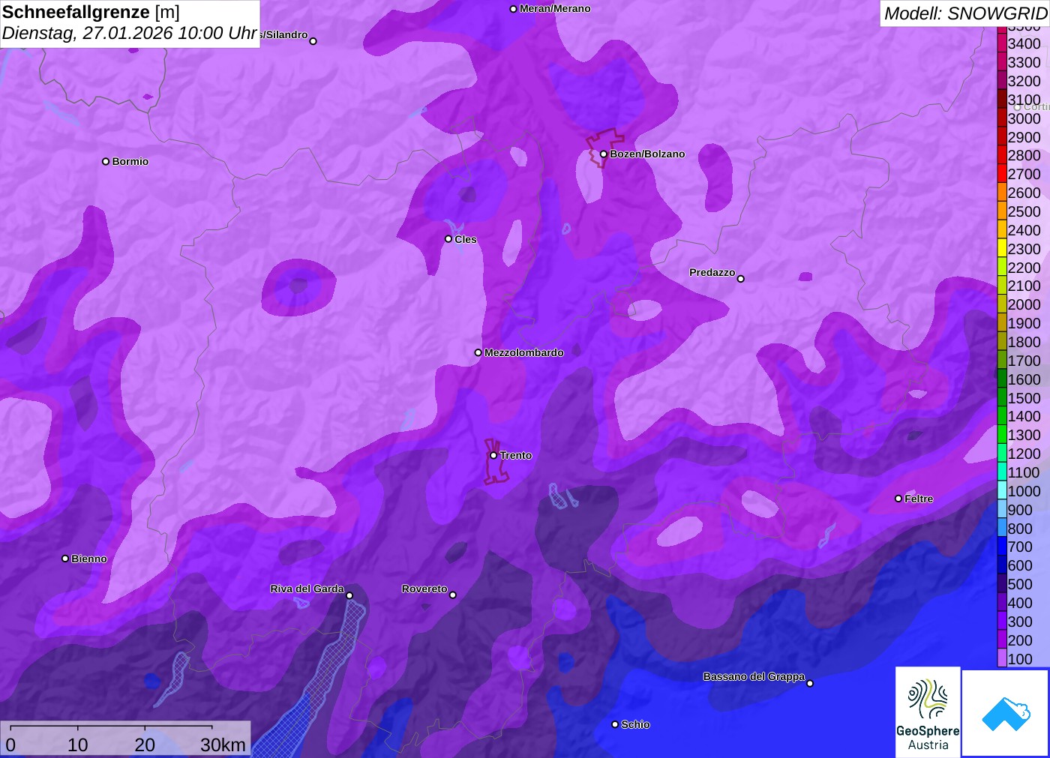
Task: Select the Predazzo map marker
Action: pyautogui.click(x=741, y=279)
